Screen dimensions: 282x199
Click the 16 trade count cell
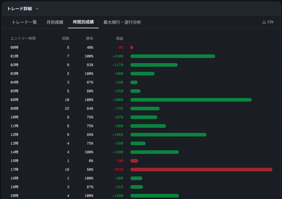[67, 170]
